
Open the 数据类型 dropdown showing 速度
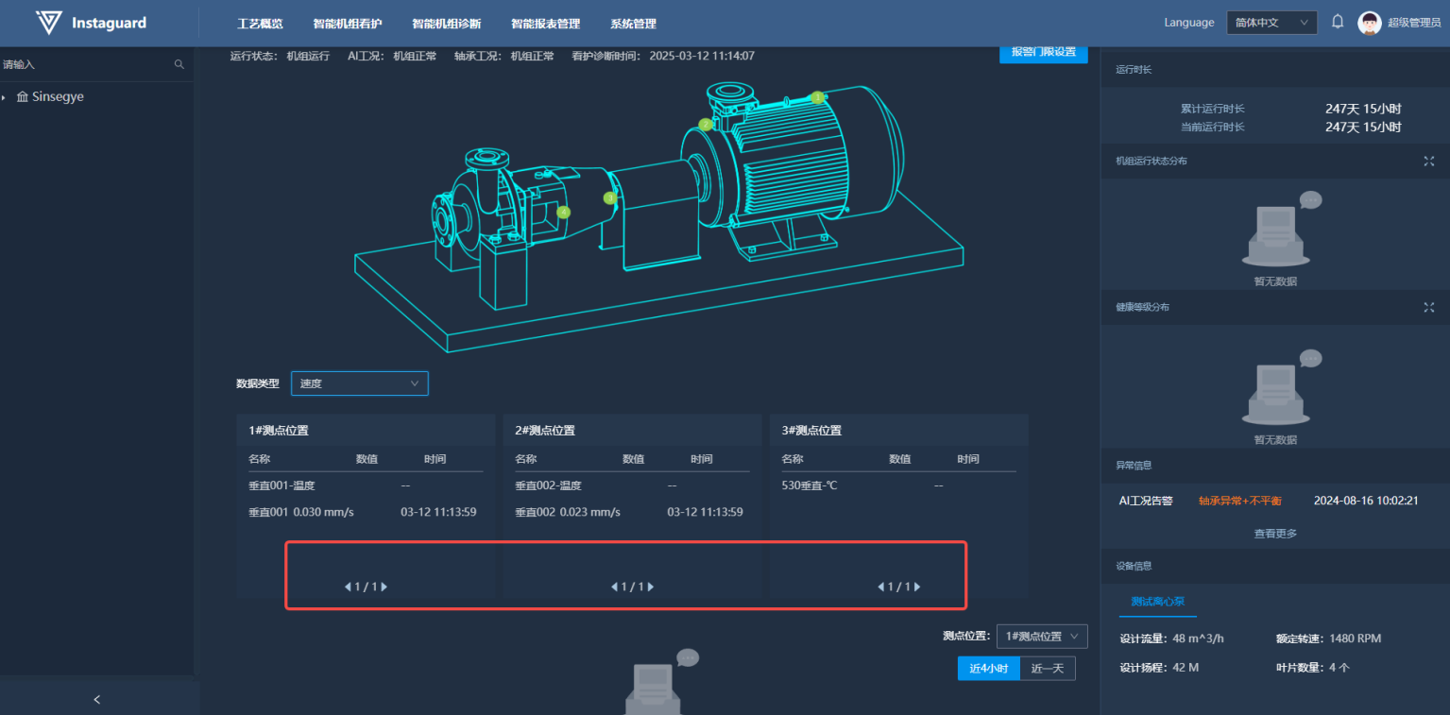pyautogui.click(x=359, y=383)
